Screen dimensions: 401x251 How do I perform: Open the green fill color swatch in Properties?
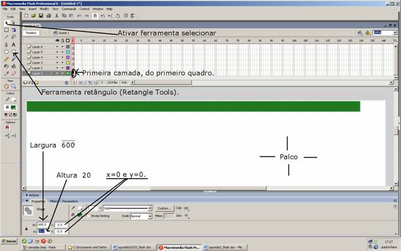[79, 215]
